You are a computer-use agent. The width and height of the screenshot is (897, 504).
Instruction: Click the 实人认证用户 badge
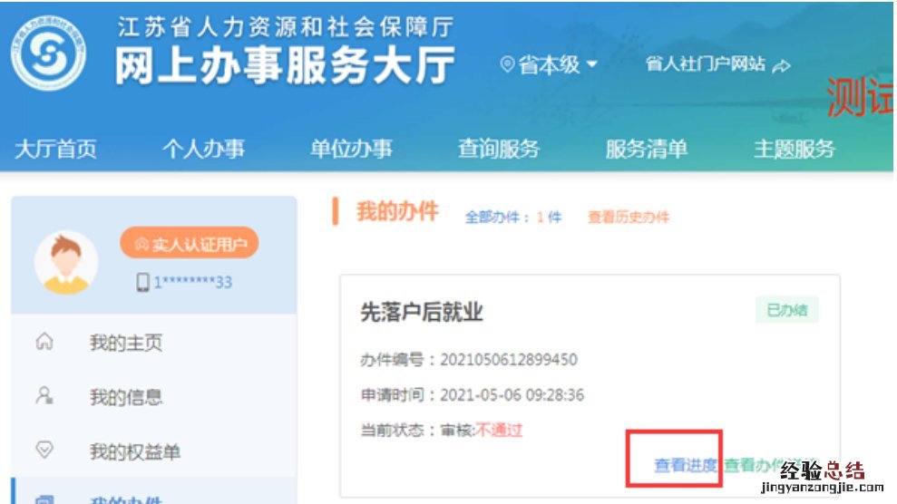click(190, 244)
